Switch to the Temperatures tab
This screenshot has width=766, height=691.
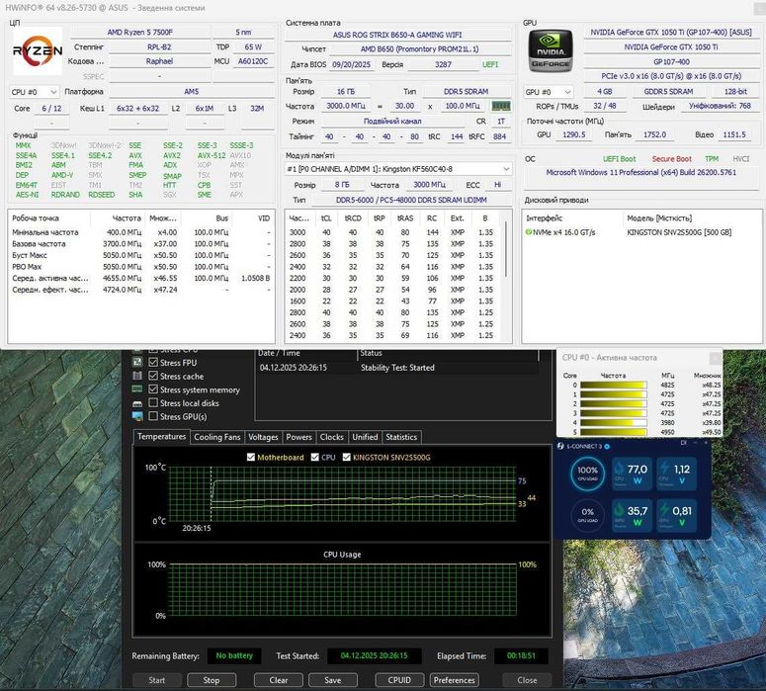161,436
